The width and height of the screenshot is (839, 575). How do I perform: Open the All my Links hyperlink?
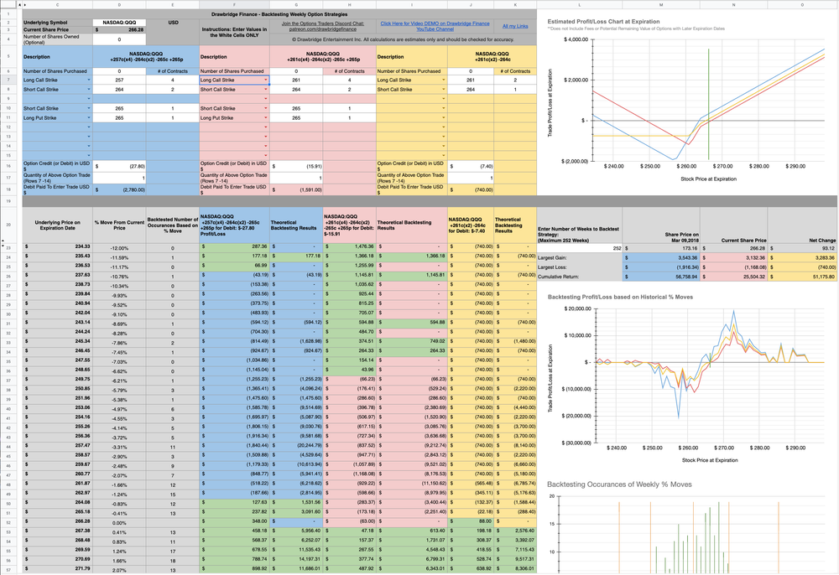515,26
